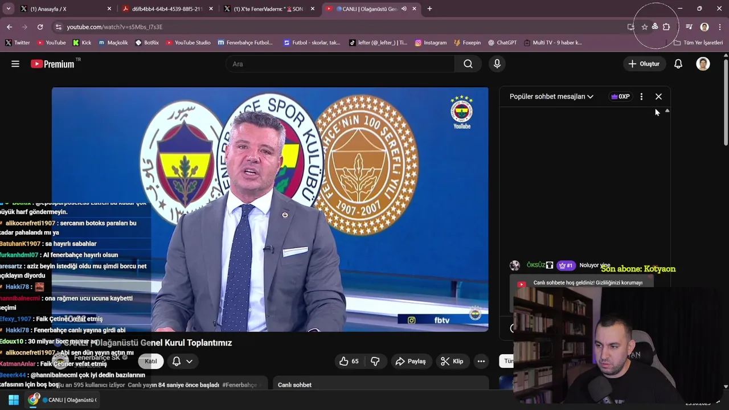This screenshot has height=410, width=729.
Task: Create a clip with Klip button
Action: pos(452,361)
